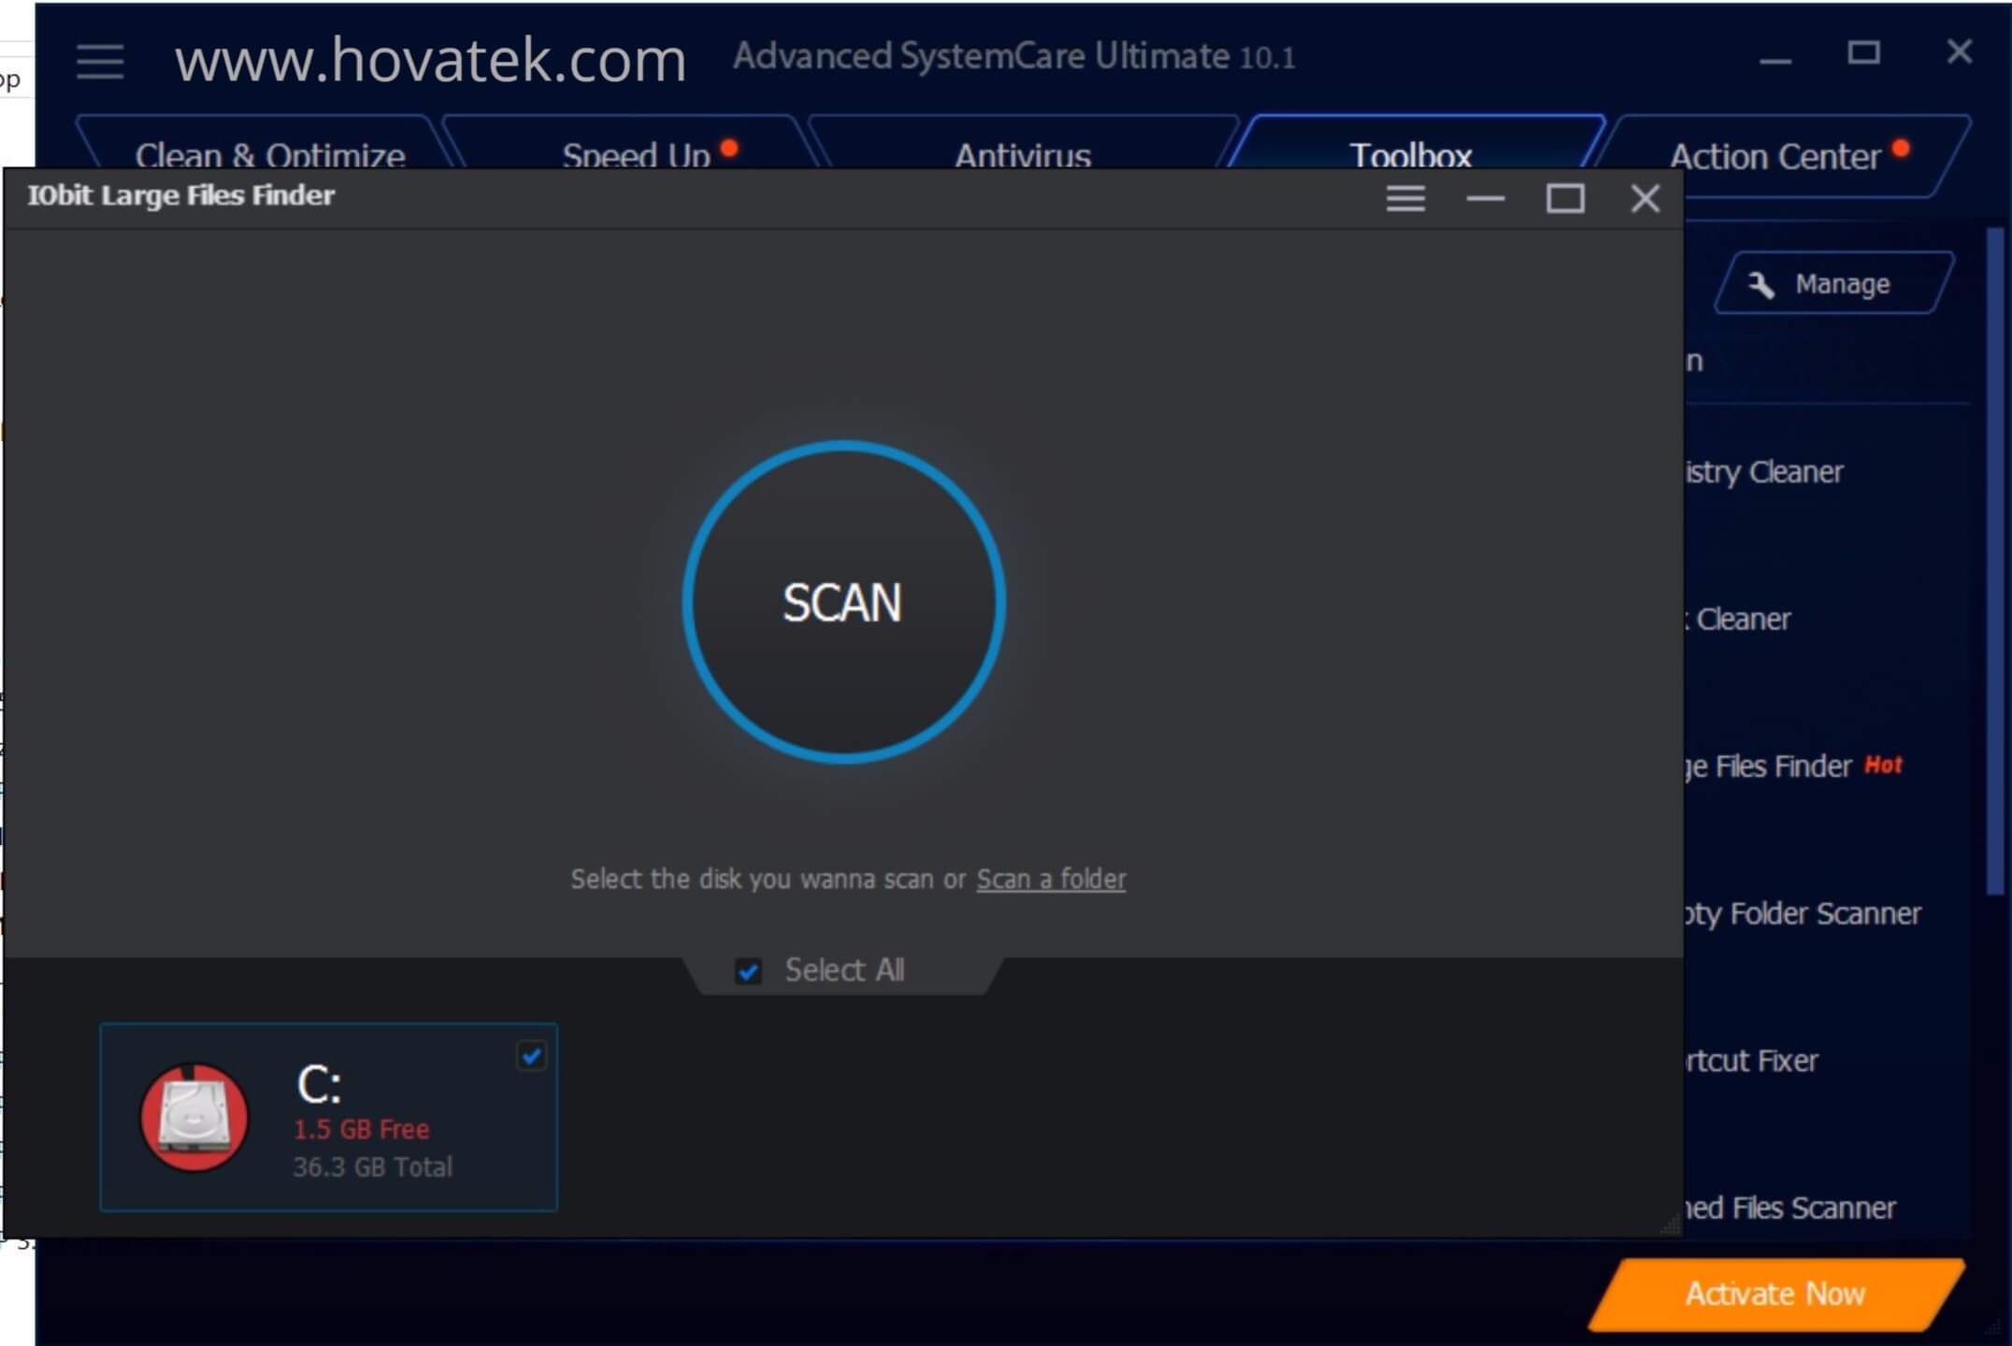The height and width of the screenshot is (1346, 2012).
Task: Select the C: drive hard disk icon
Action: [x=194, y=1117]
